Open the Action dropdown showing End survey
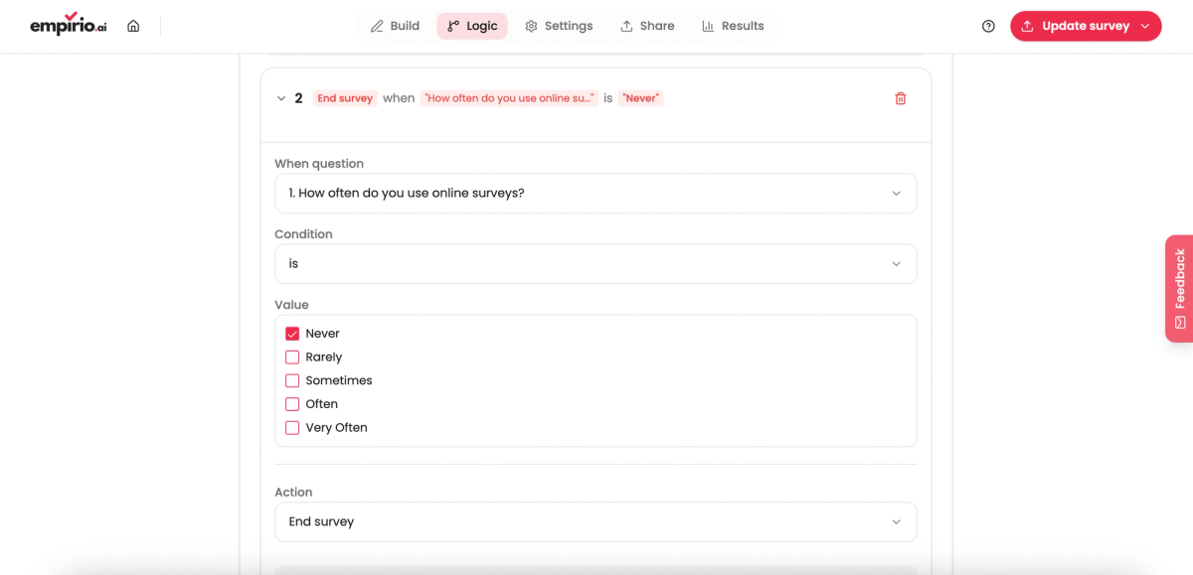1193x575 pixels. pos(596,521)
